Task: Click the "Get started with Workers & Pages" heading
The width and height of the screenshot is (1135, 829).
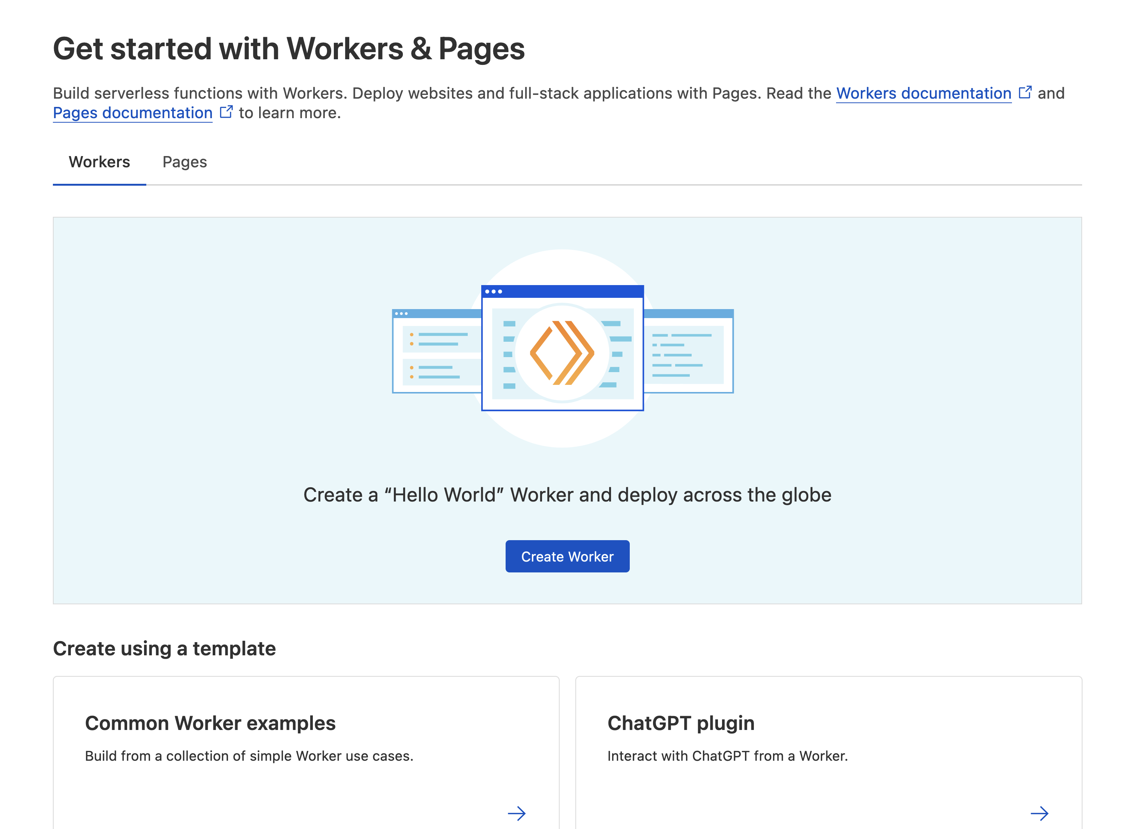Action: click(289, 49)
